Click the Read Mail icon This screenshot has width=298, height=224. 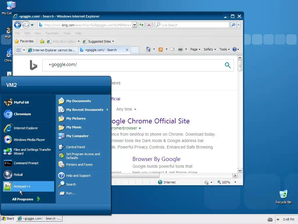172,49
